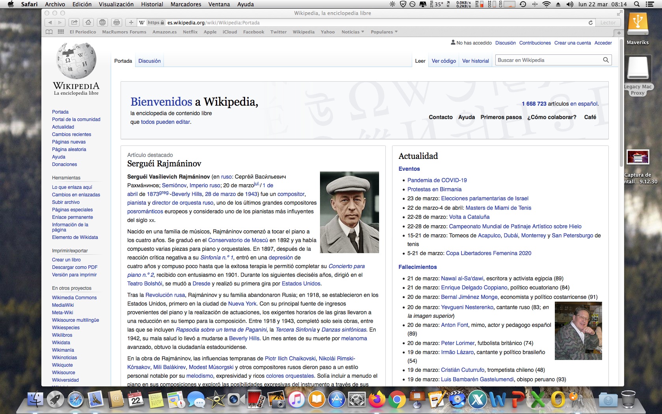The image size is (662, 414).
Task: Click the printer icon in Safari's toolbar
Action: pos(116,22)
